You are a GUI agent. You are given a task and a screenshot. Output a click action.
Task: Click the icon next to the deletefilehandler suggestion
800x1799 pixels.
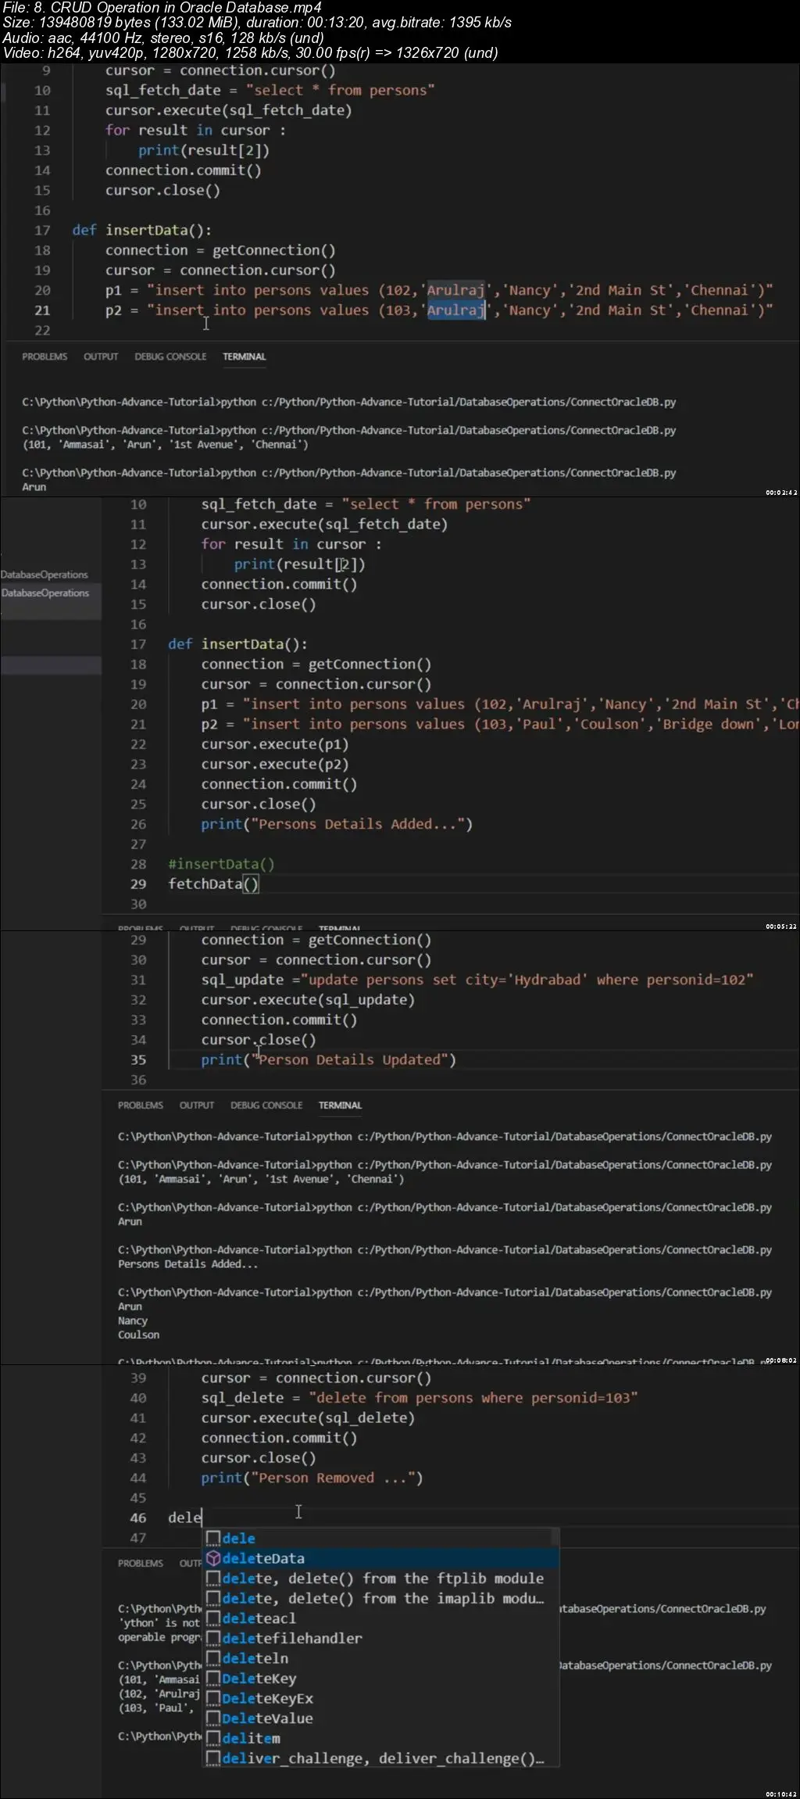pyautogui.click(x=213, y=1638)
